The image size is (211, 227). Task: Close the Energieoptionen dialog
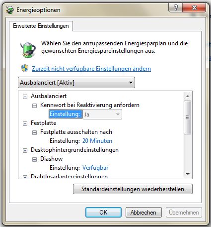click(x=194, y=7)
